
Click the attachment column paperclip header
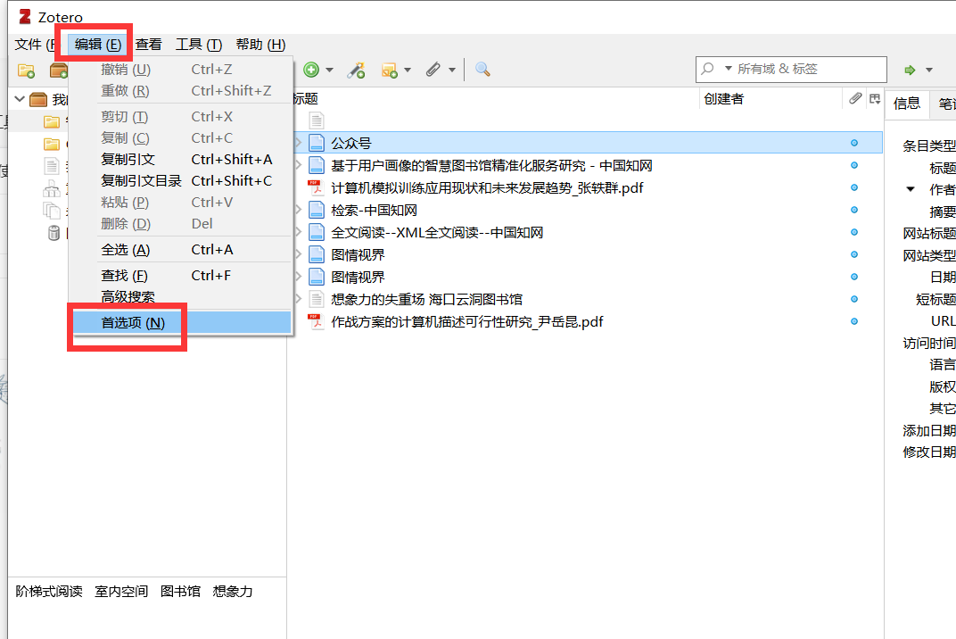[x=855, y=98]
